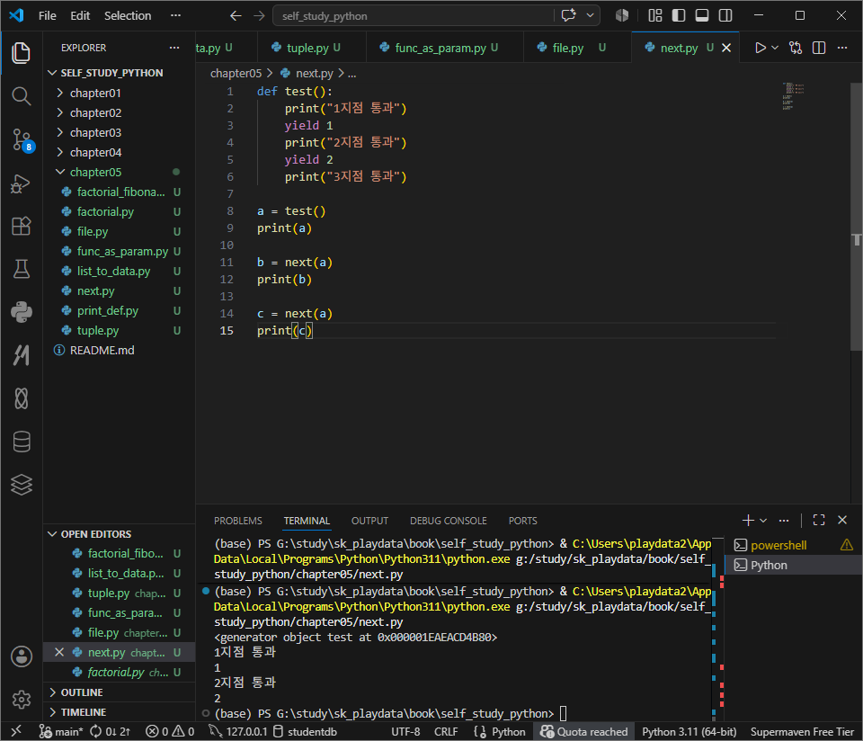Open the Explorer view in activity bar

[21, 53]
